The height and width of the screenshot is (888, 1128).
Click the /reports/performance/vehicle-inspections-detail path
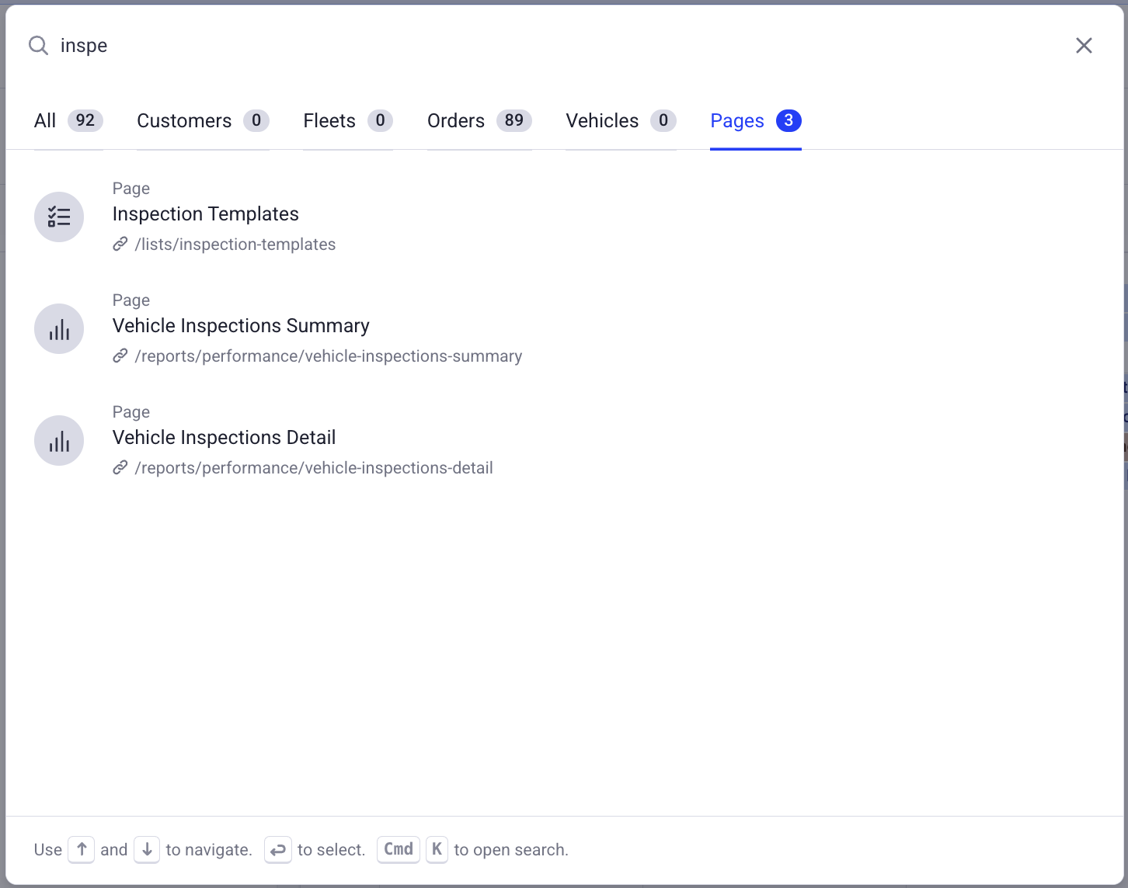(x=314, y=468)
